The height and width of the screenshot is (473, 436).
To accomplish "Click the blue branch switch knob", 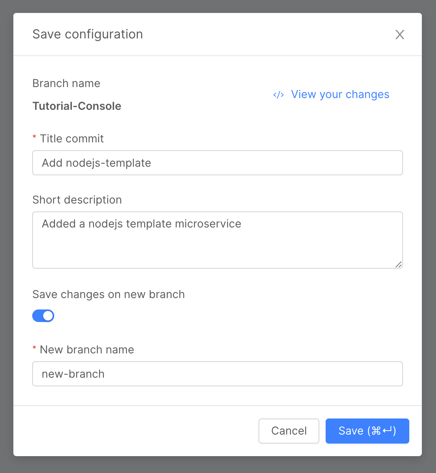I will (x=48, y=316).
